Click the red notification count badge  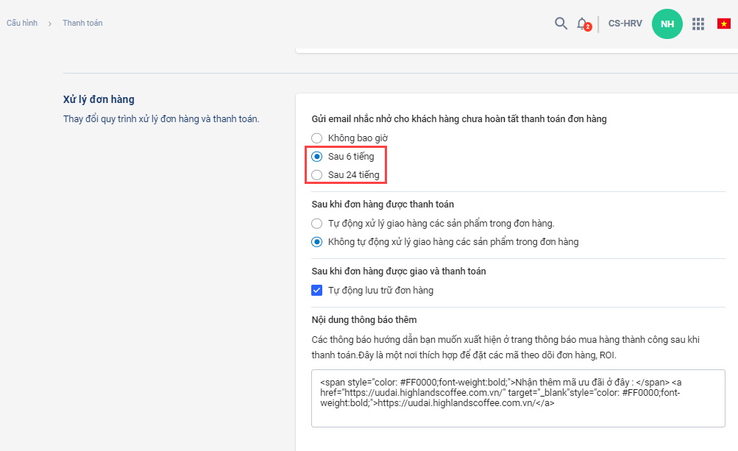588,27
